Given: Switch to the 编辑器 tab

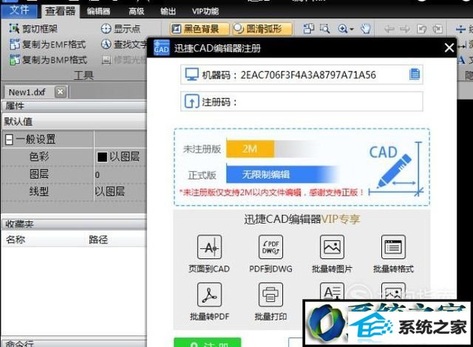Looking at the screenshot, I should (98, 12).
